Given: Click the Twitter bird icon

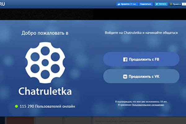Looking at the screenshot, I should pos(157,4).
